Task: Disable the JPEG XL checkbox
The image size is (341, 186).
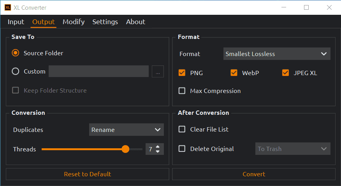Action: [x=286, y=73]
